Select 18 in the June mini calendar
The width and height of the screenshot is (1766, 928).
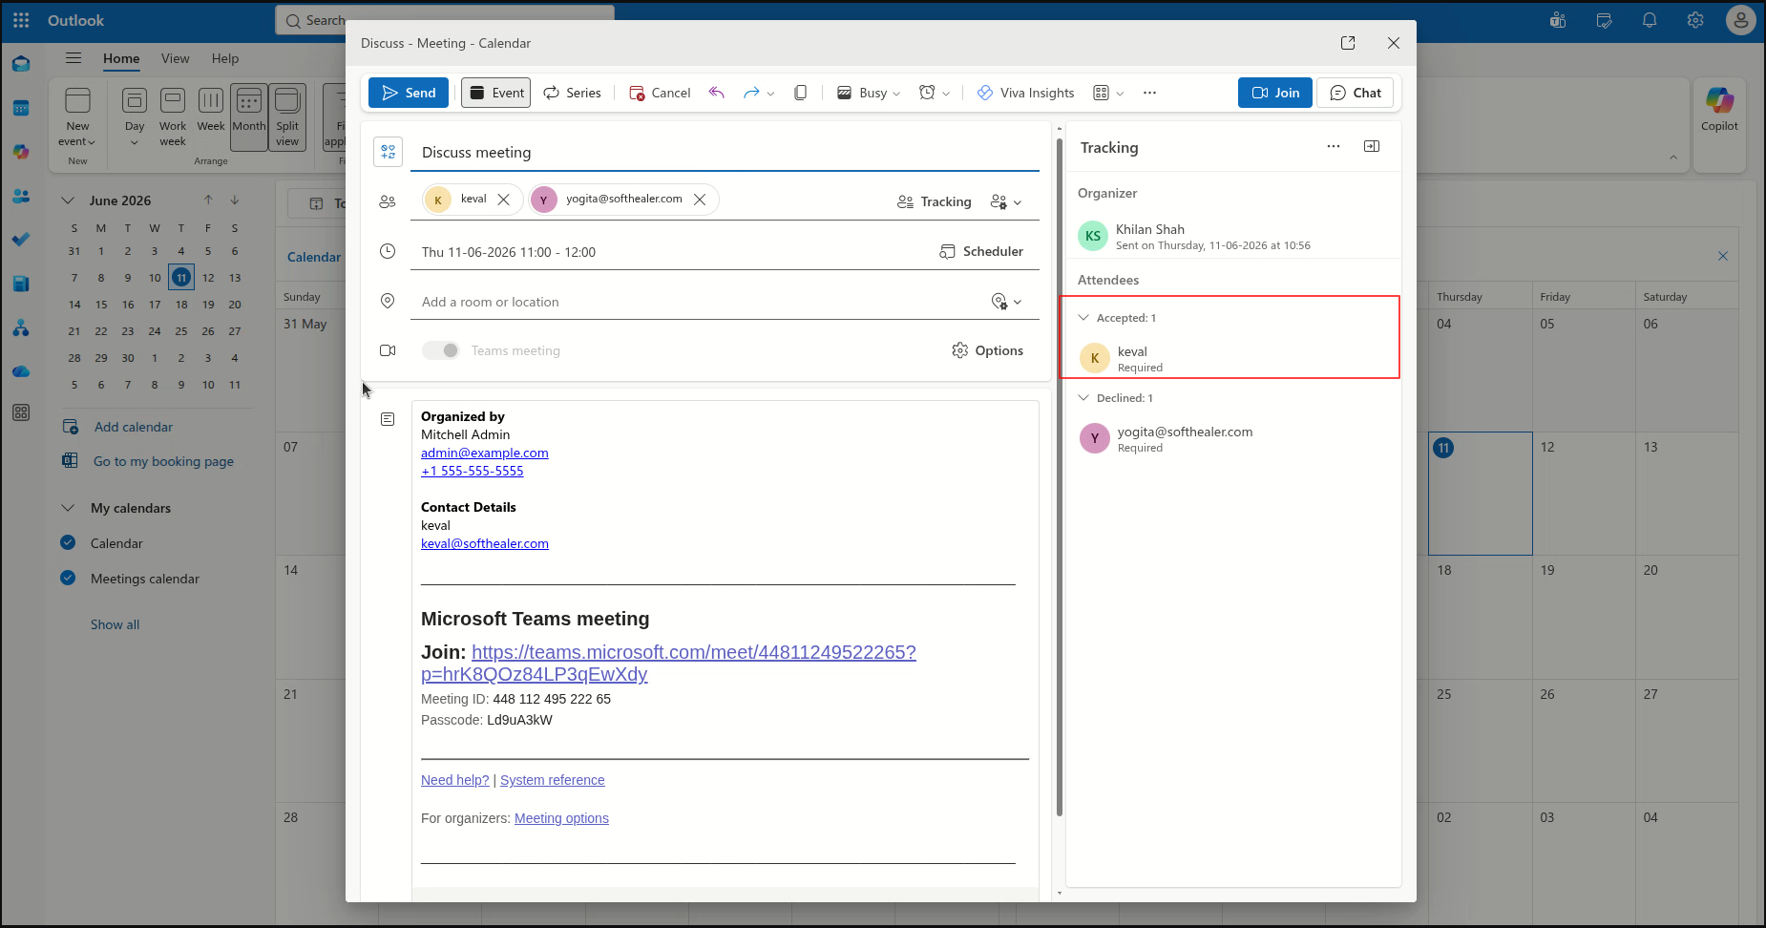[x=181, y=305]
